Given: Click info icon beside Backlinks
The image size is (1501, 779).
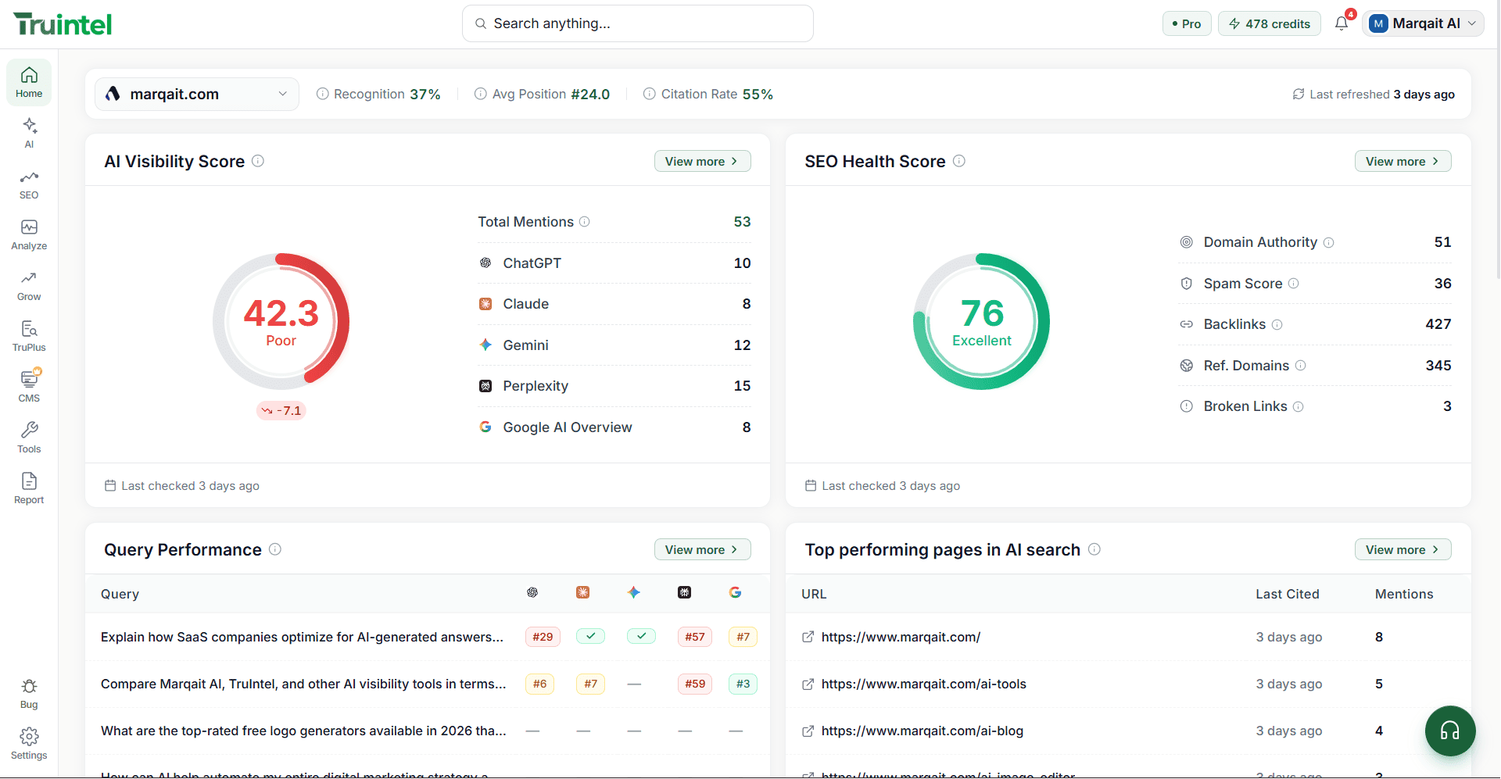Looking at the screenshot, I should coord(1277,325).
